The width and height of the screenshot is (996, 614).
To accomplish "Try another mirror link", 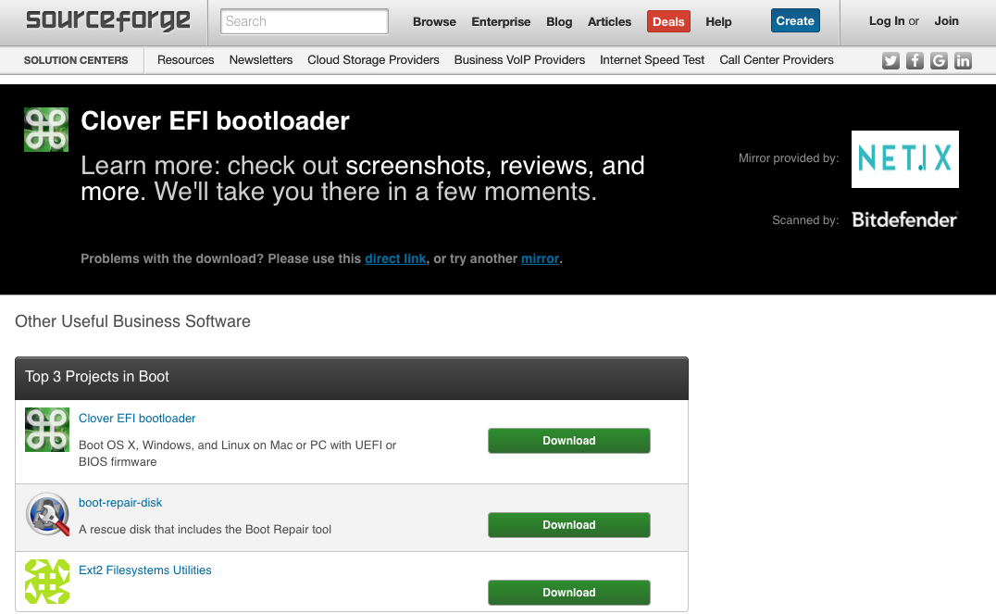I will tap(540, 258).
